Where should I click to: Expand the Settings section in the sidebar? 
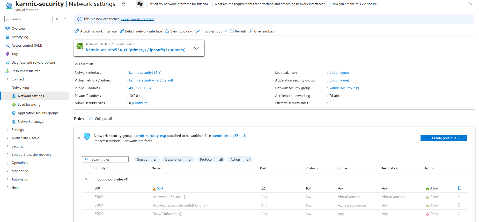point(8,130)
